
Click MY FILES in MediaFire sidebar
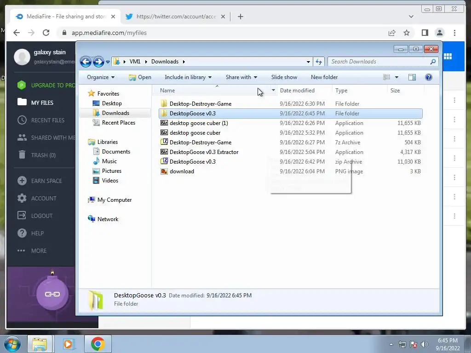42,102
